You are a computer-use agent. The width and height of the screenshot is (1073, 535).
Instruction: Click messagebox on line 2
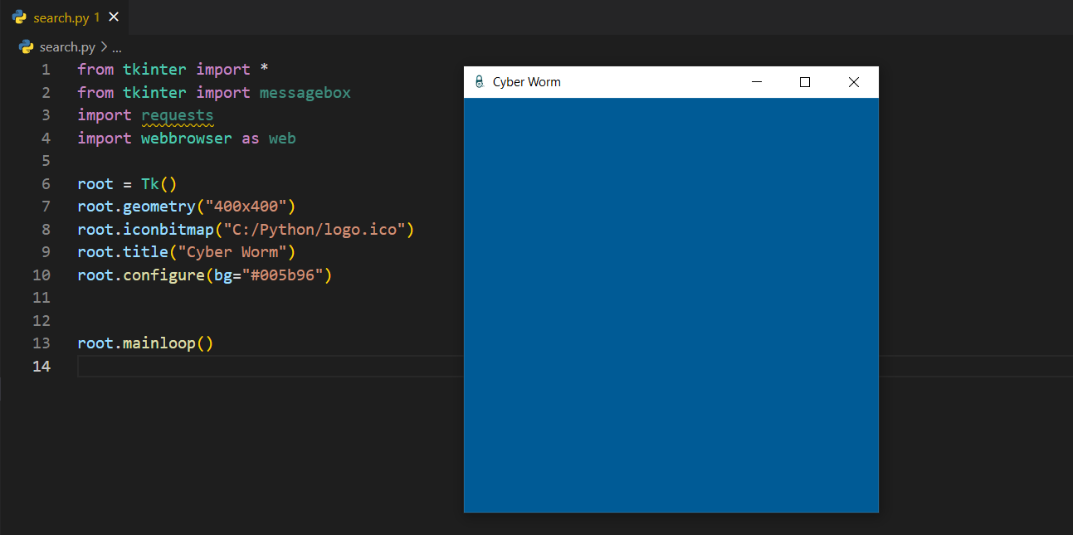[305, 92]
